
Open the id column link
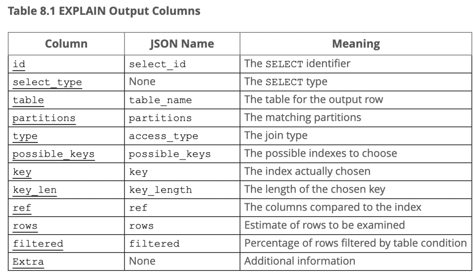point(19,64)
